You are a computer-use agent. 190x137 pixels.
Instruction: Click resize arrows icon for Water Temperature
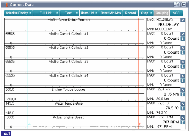[183, 108]
